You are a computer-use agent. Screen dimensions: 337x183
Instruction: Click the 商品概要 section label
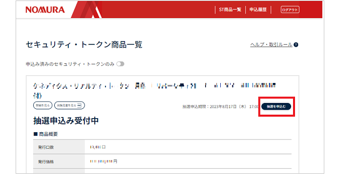[45, 134]
